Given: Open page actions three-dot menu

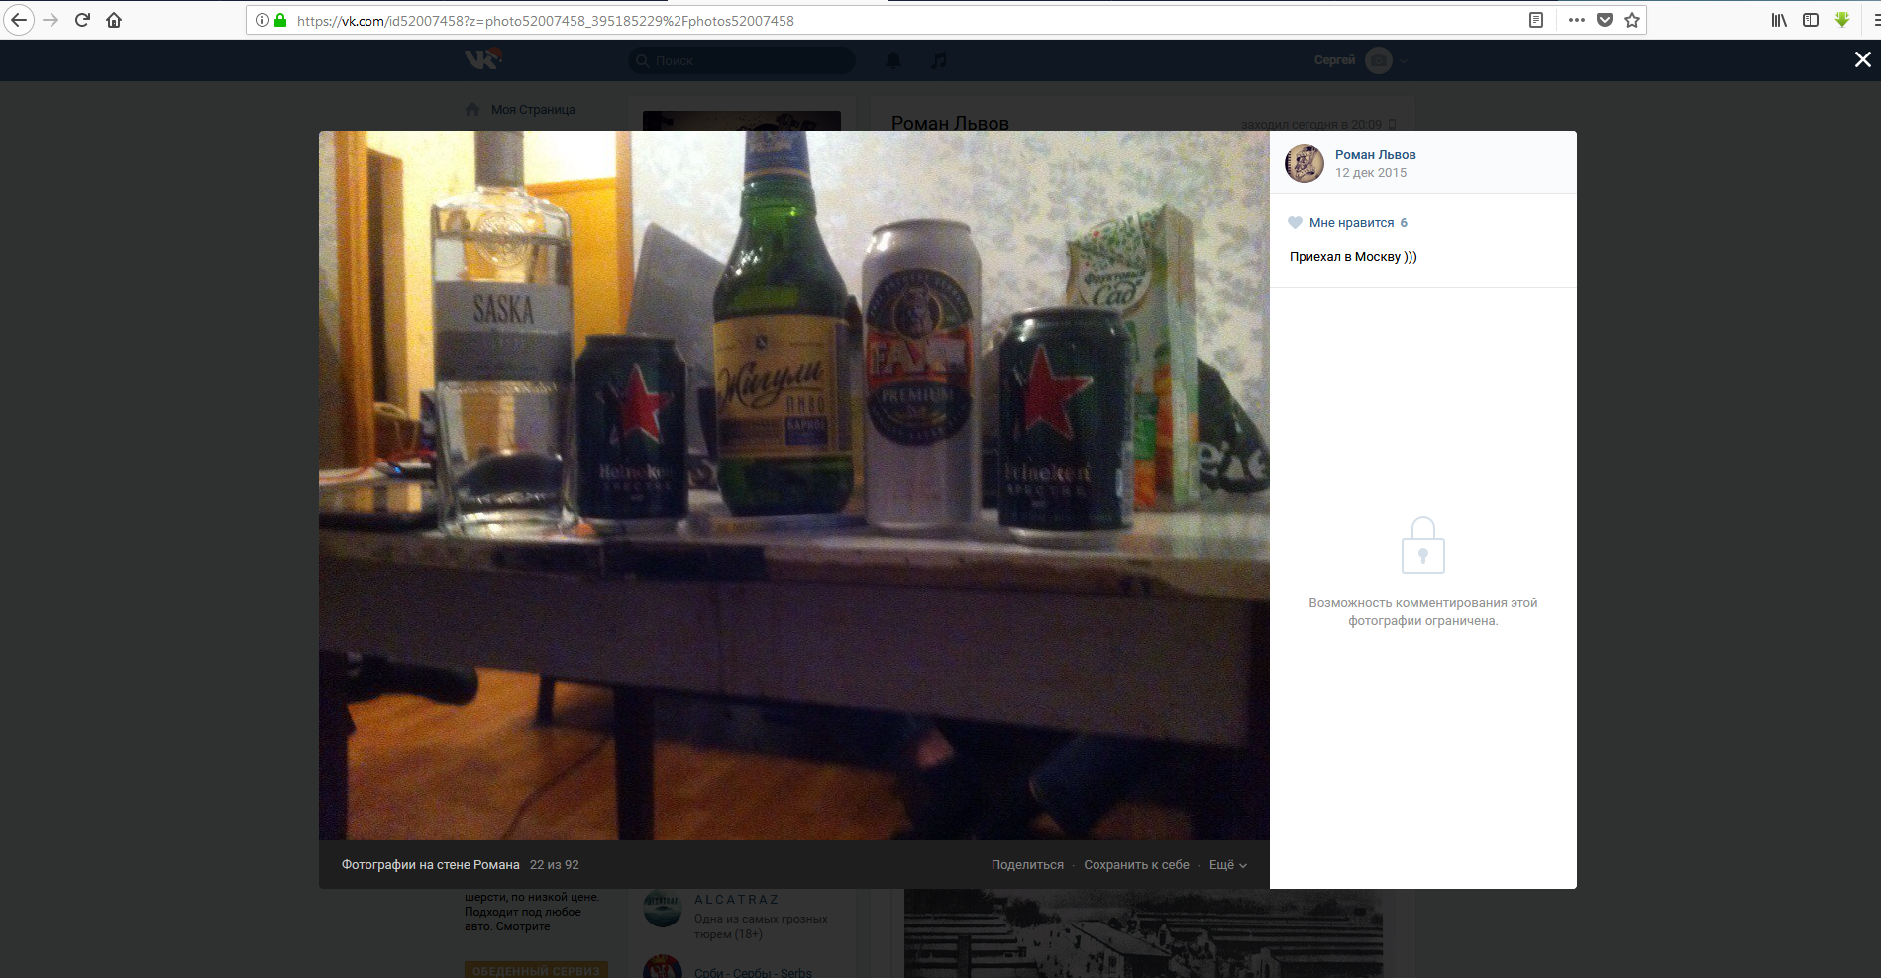Looking at the screenshot, I should (x=1577, y=20).
